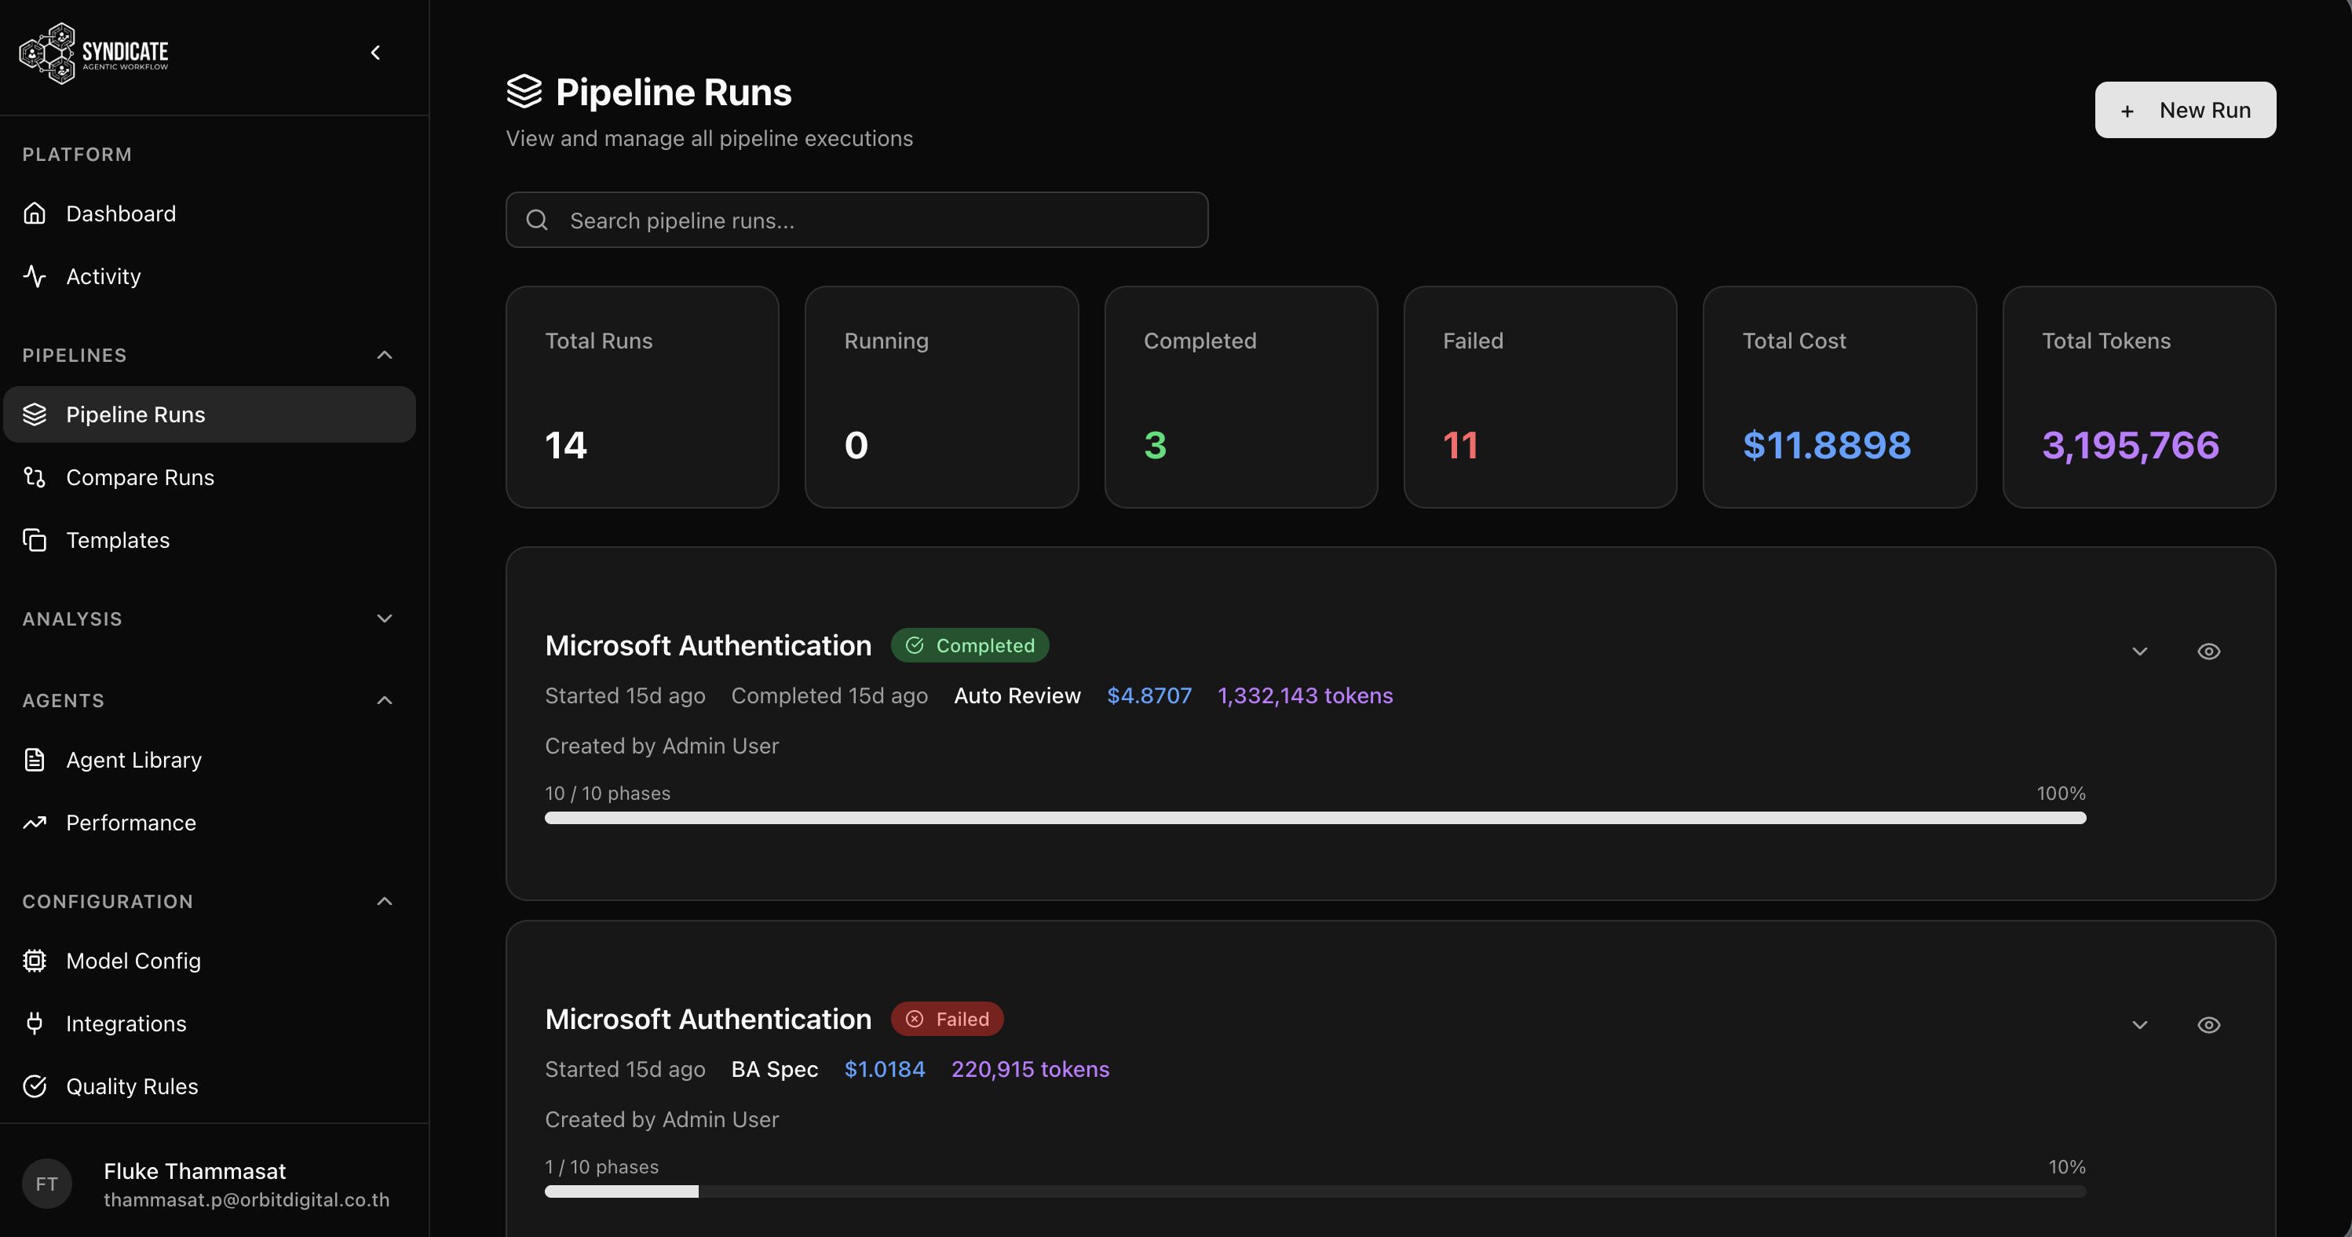2352x1237 pixels.
Task: Click the completed run's full progress bar
Action: coord(1315,818)
